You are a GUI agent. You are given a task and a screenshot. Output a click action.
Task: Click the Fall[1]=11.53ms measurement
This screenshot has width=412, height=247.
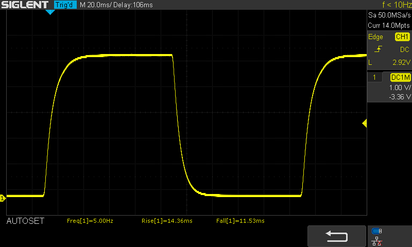[x=241, y=221]
